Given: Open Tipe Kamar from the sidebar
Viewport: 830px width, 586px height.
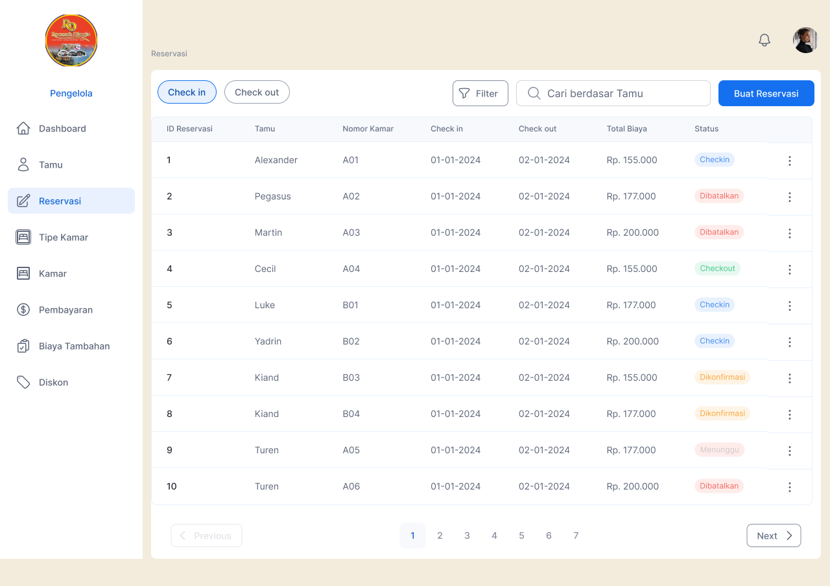Looking at the screenshot, I should [23, 237].
